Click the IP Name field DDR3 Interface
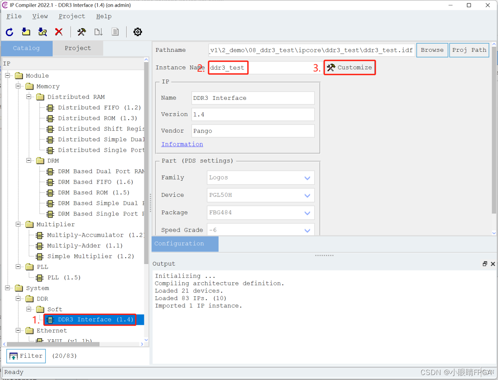Screen dimensions: 498x380 253,98
